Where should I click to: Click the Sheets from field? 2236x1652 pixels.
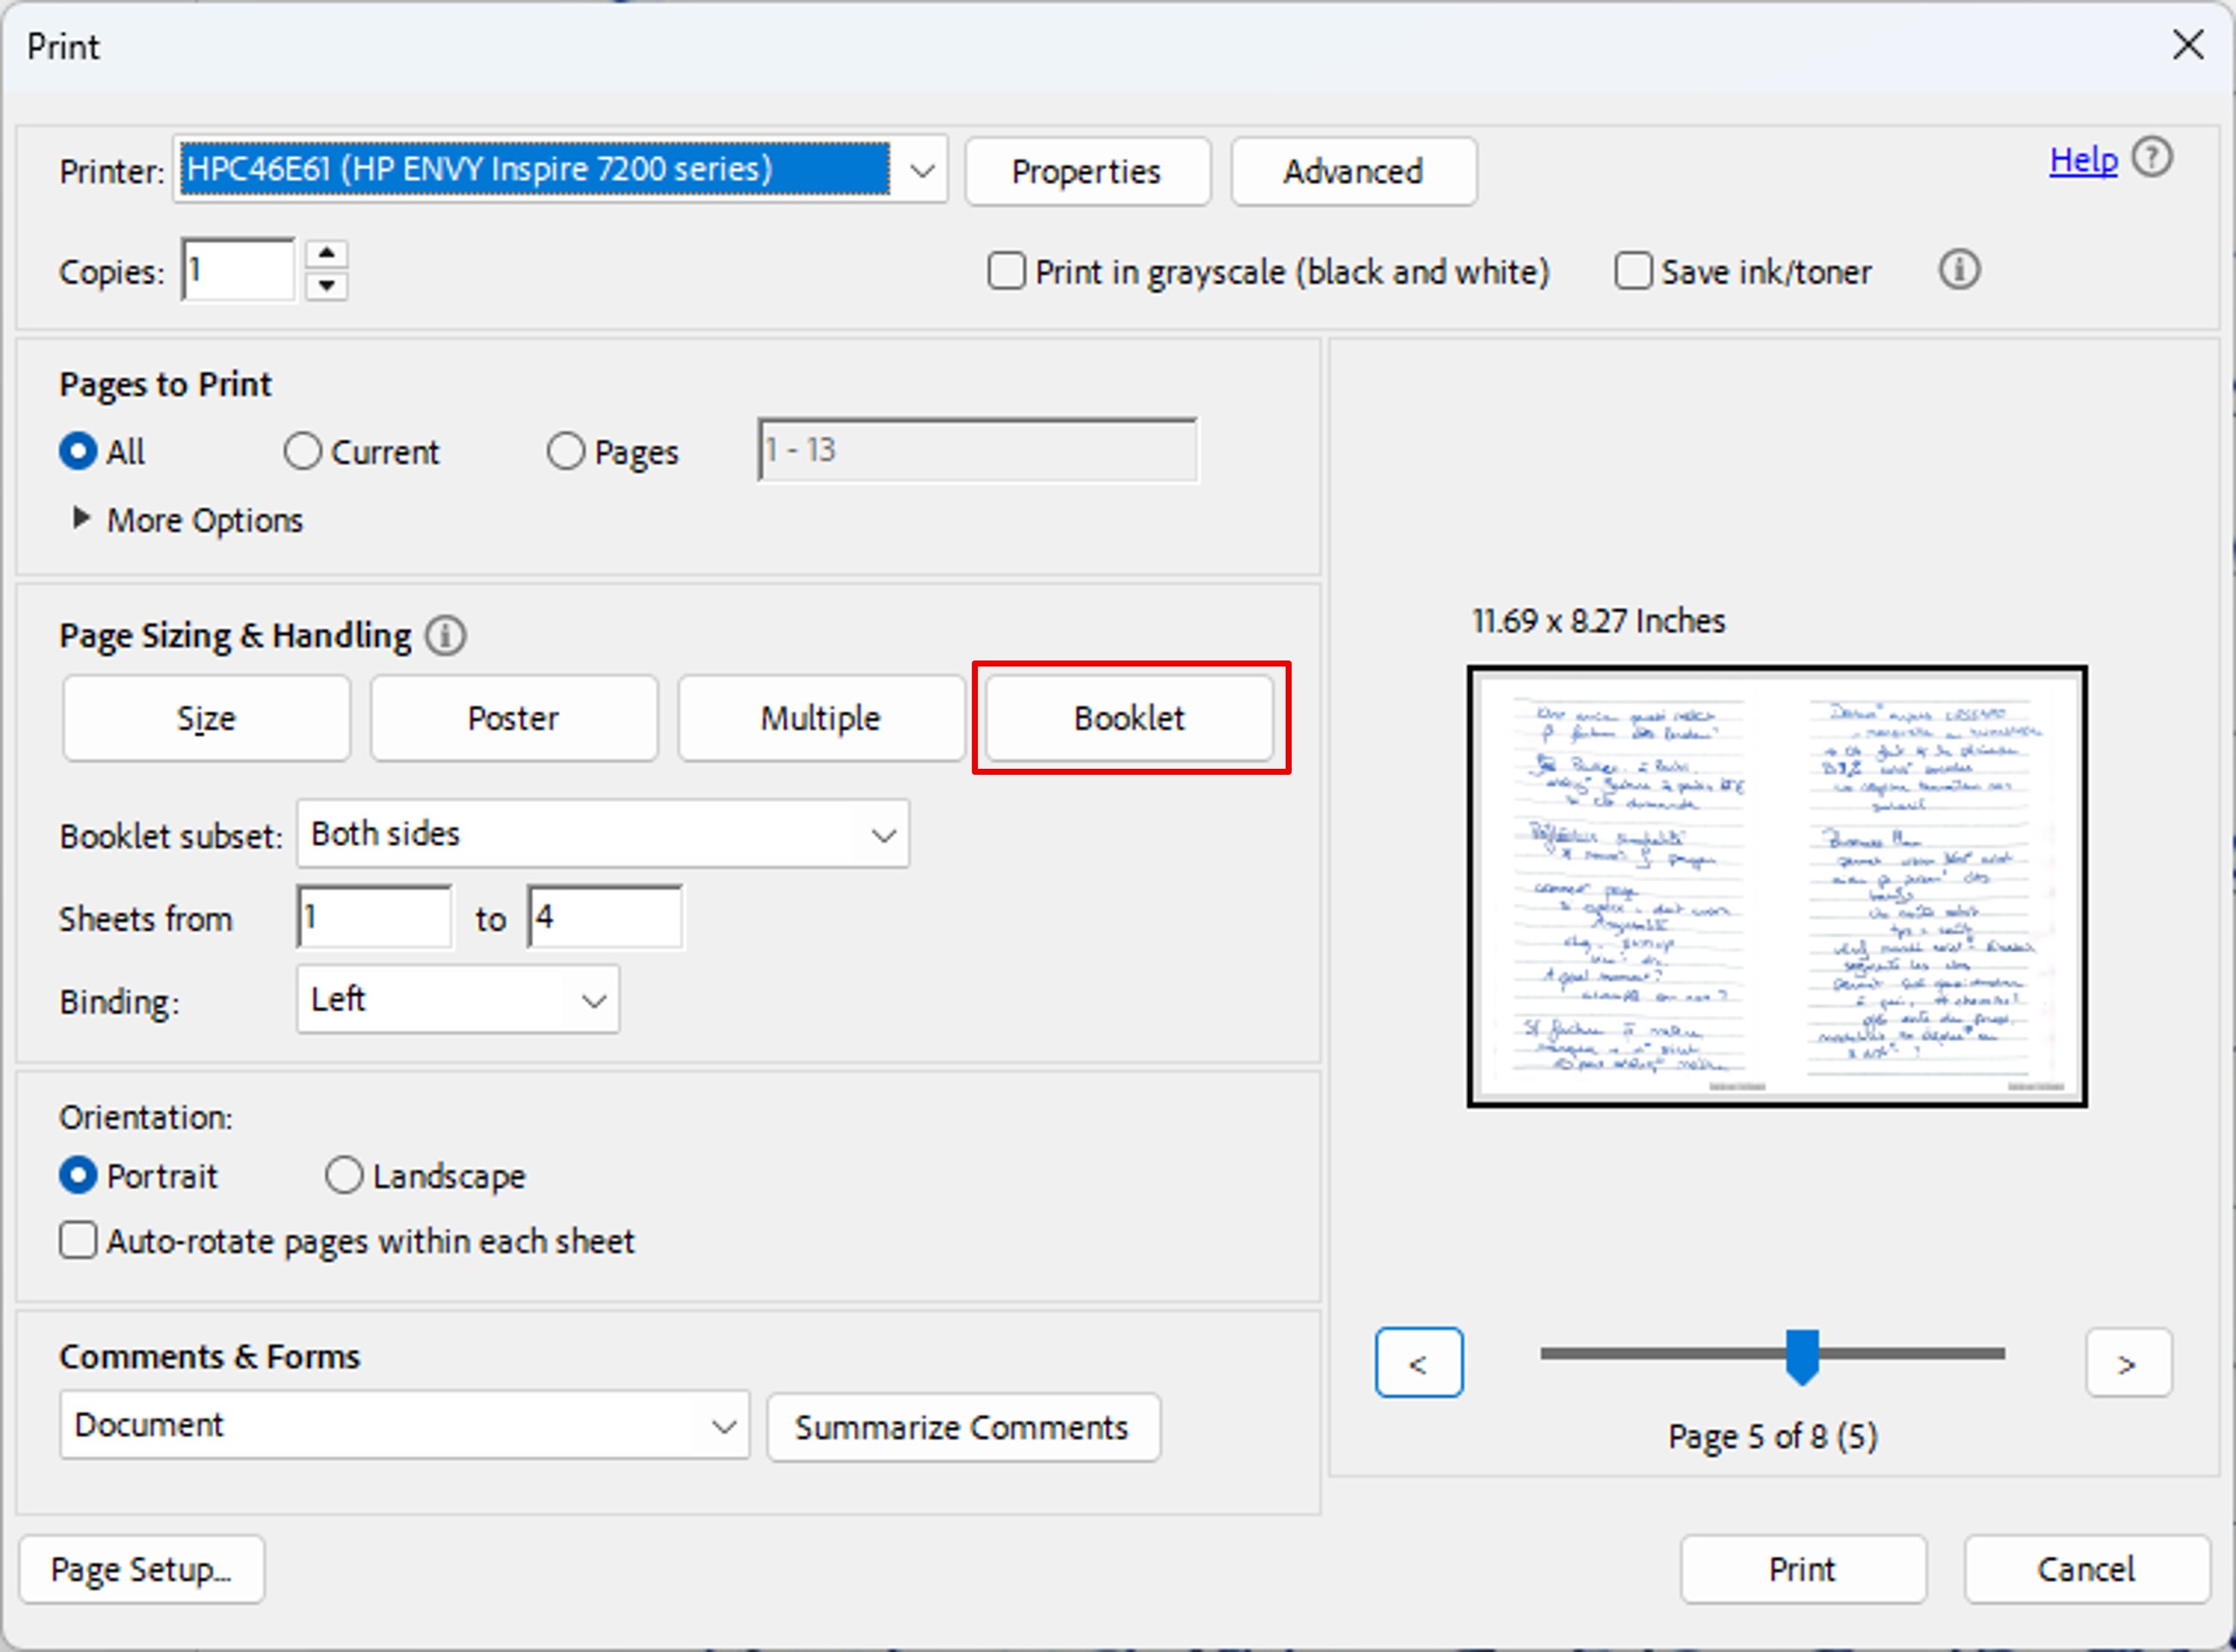pos(375,917)
